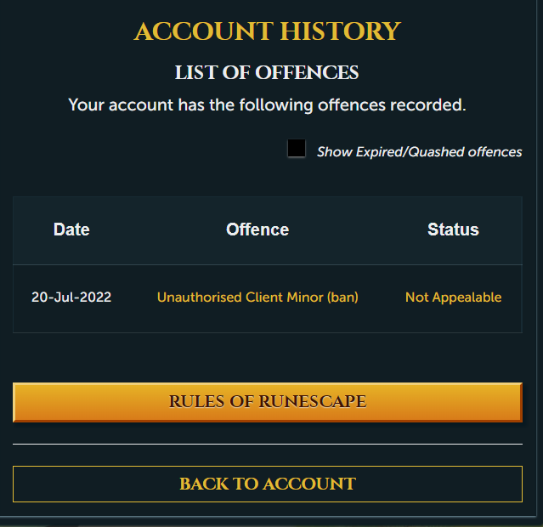Click the word 'Quashed' in the checkbox label

point(436,152)
